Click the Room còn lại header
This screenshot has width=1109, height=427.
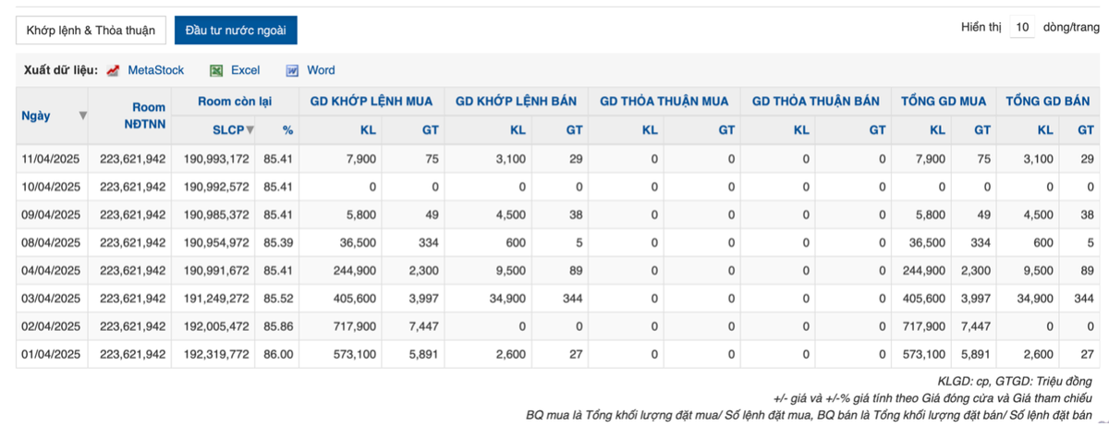point(235,101)
